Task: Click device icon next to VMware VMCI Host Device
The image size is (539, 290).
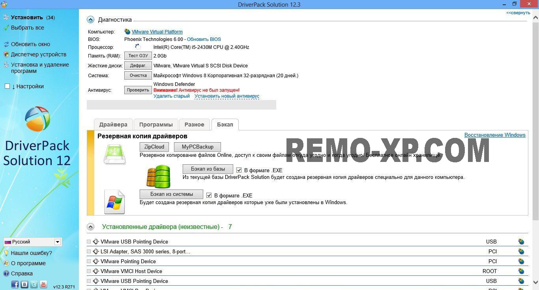Action: tap(96, 271)
